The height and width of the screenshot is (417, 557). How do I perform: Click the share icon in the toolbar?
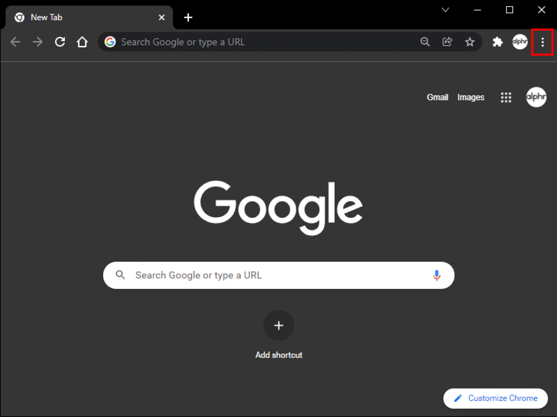(447, 42)
